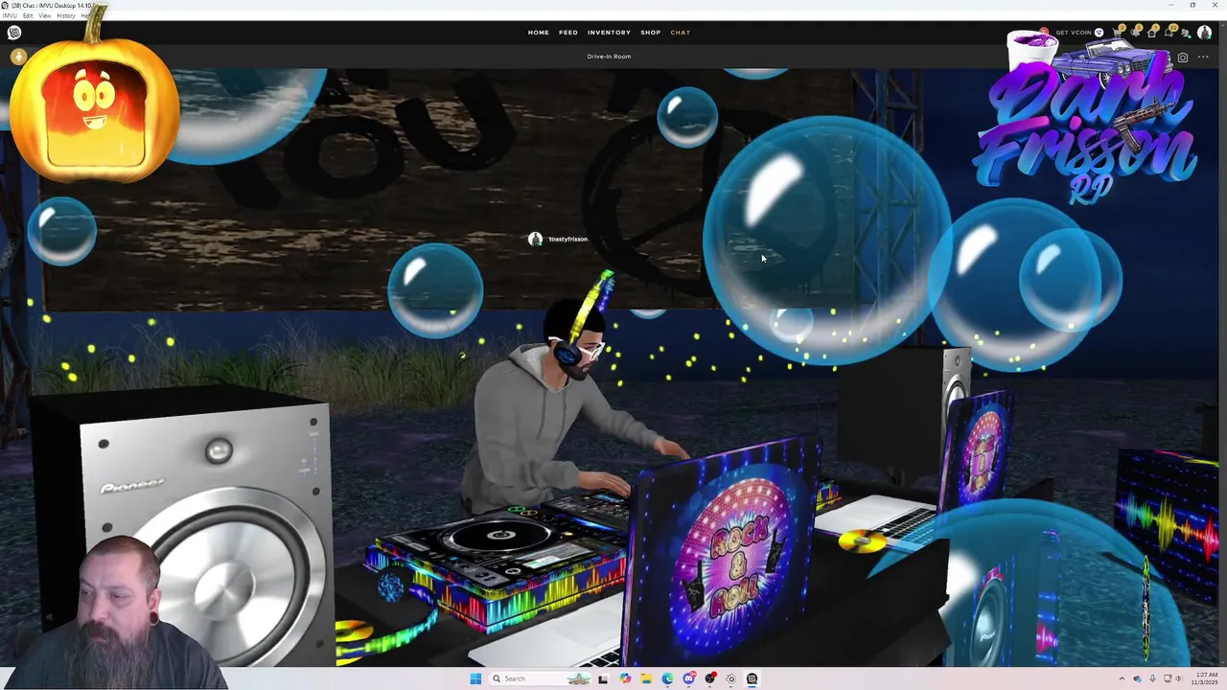This screenshot has height=690, width=1227.
Task: Open the IMVU menu in menu bar
Action: (x=9, y=15)
